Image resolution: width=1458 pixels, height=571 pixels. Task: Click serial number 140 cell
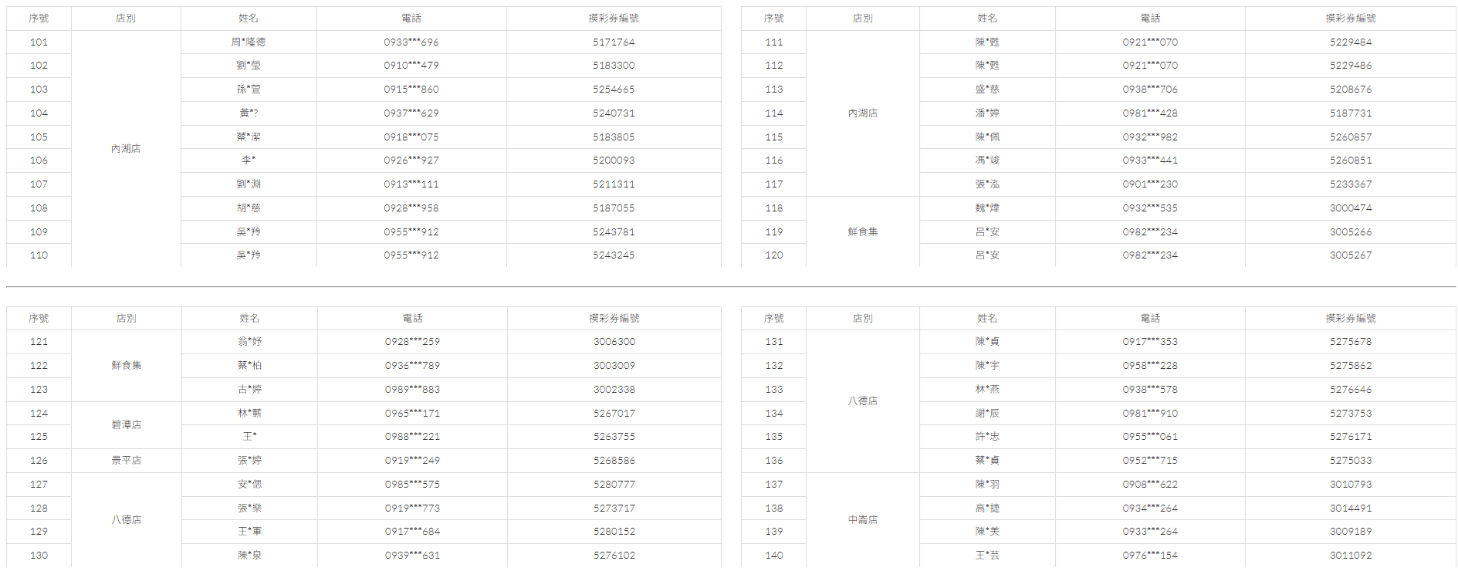coord(773,556)
